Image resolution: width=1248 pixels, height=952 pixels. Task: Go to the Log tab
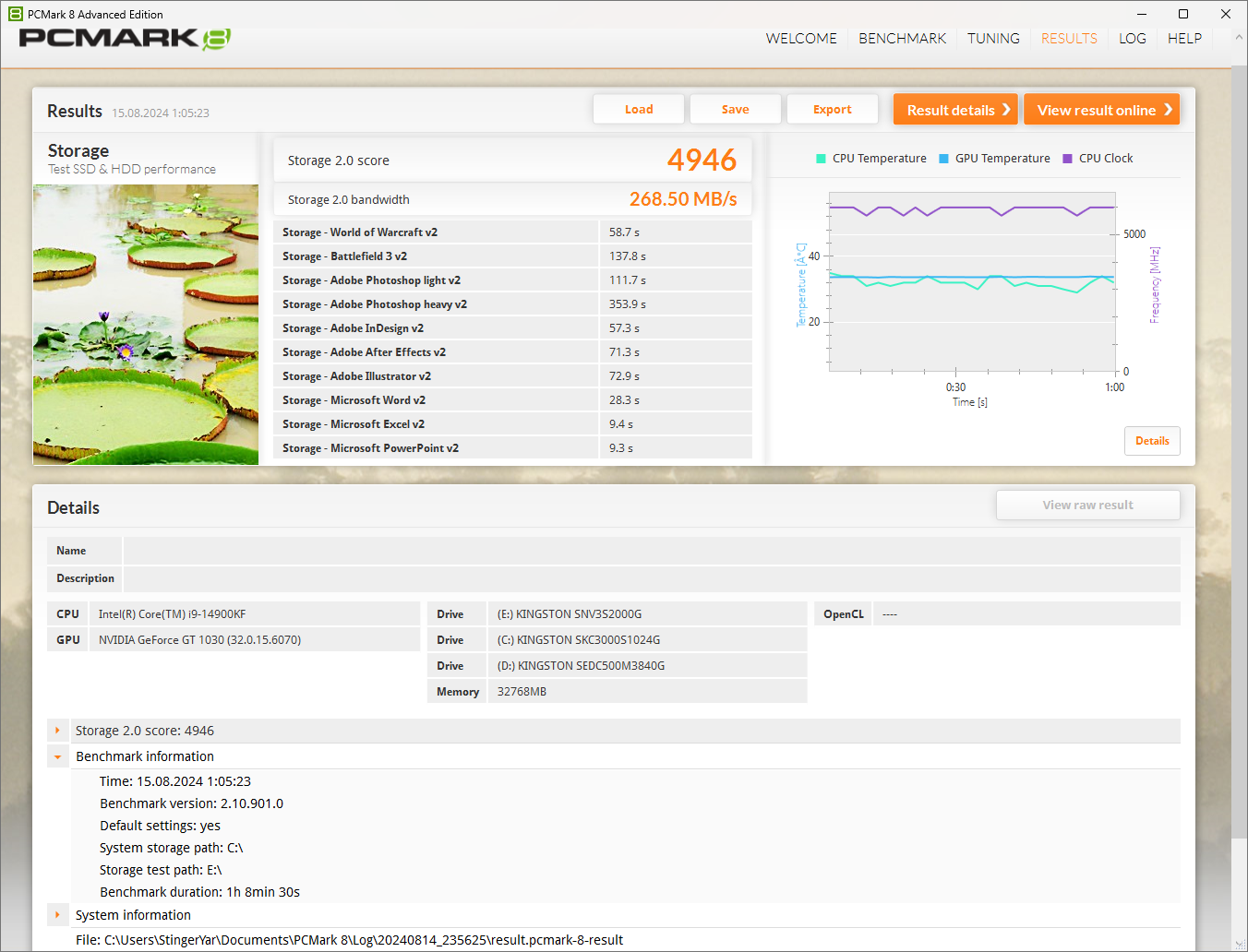[x=1133, y=39]
